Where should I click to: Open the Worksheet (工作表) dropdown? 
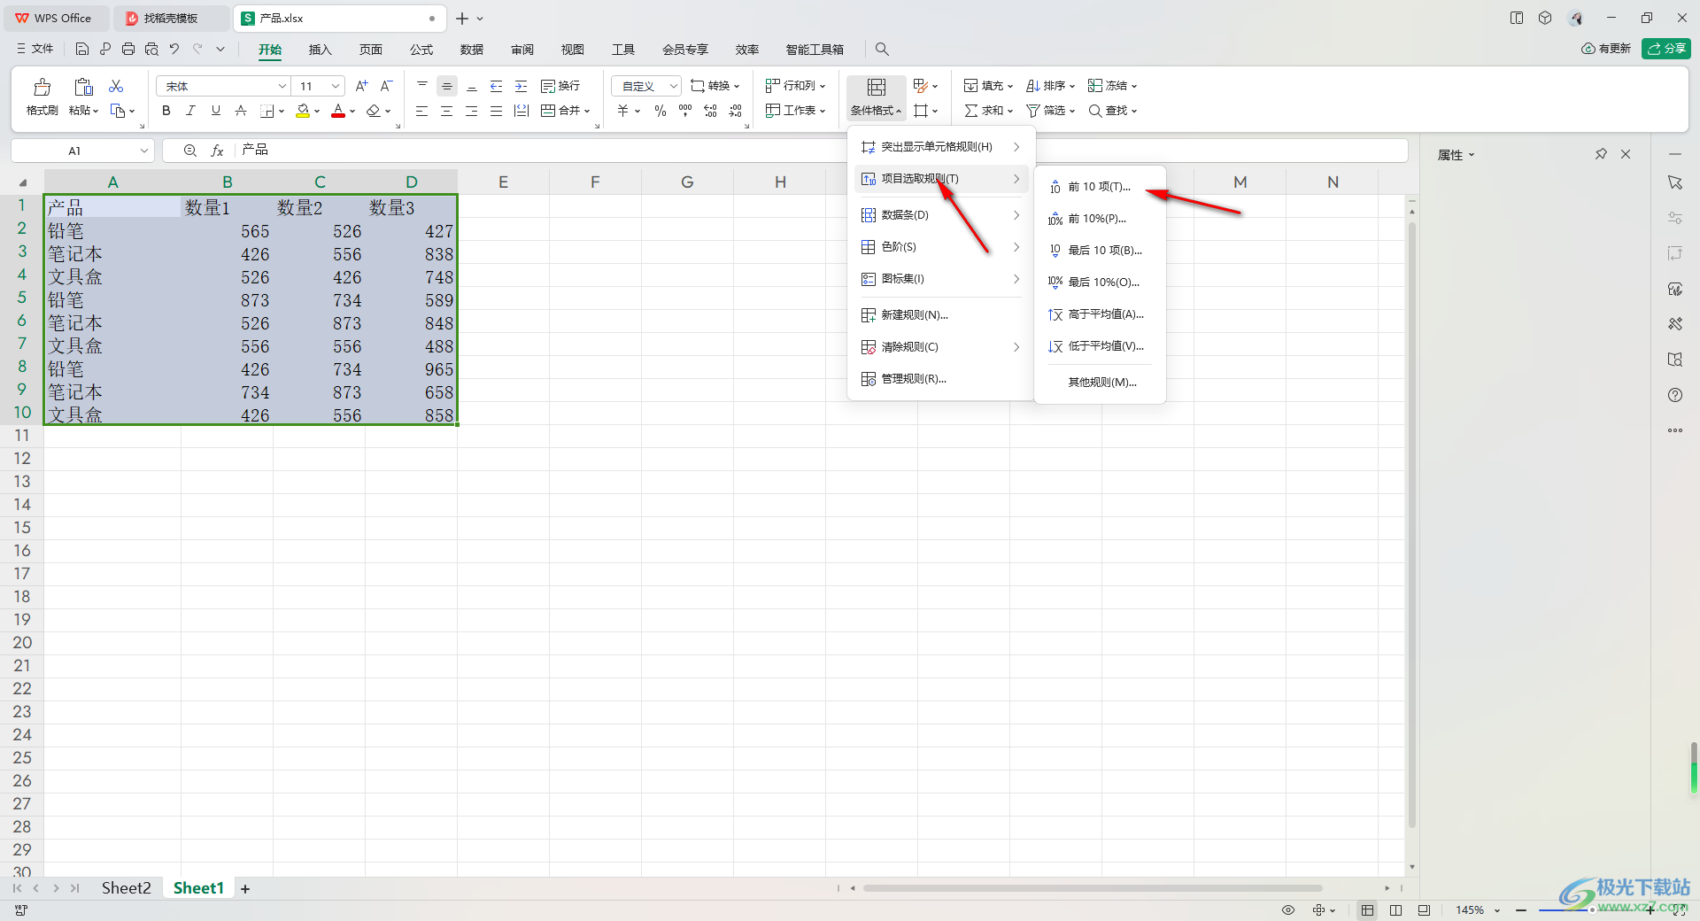point(795,111)
